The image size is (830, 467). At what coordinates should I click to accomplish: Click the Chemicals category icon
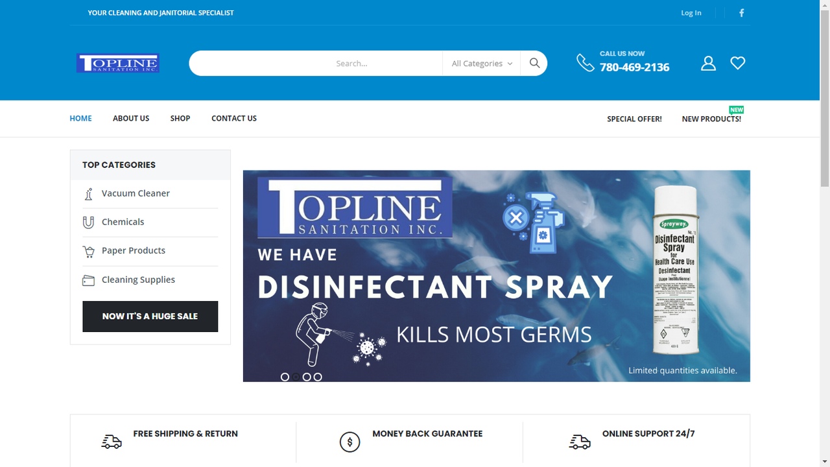[89, 222]
